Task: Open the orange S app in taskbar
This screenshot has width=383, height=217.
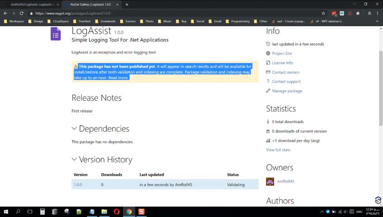Action: 141,212
